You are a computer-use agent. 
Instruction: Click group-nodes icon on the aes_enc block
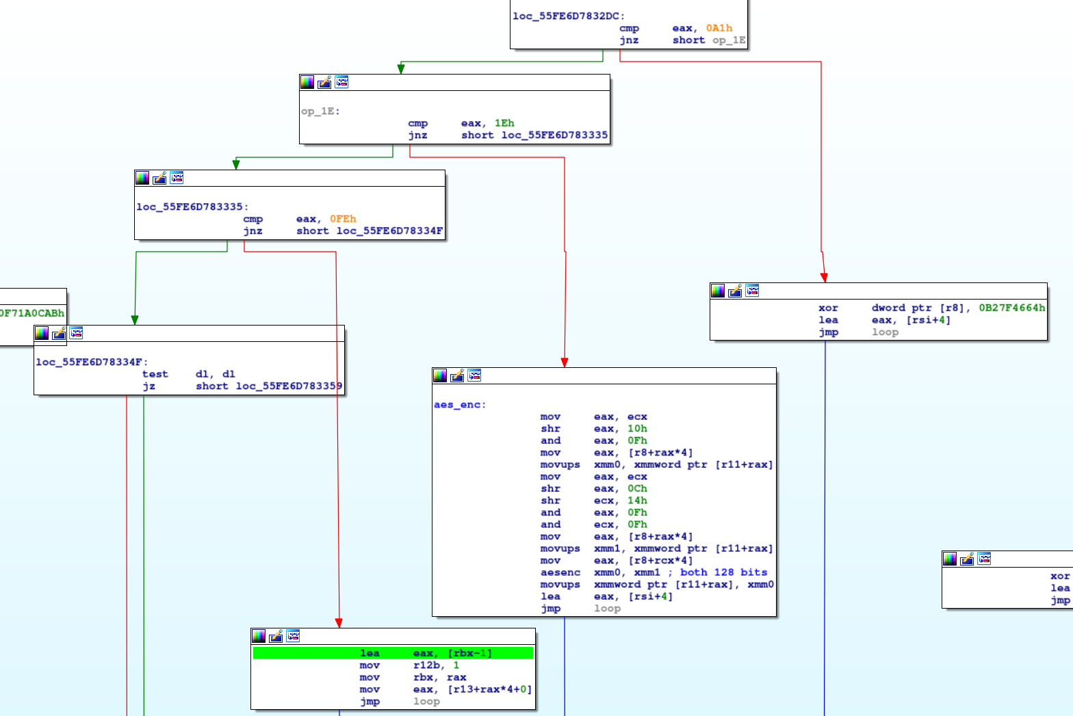click(474, 375)
